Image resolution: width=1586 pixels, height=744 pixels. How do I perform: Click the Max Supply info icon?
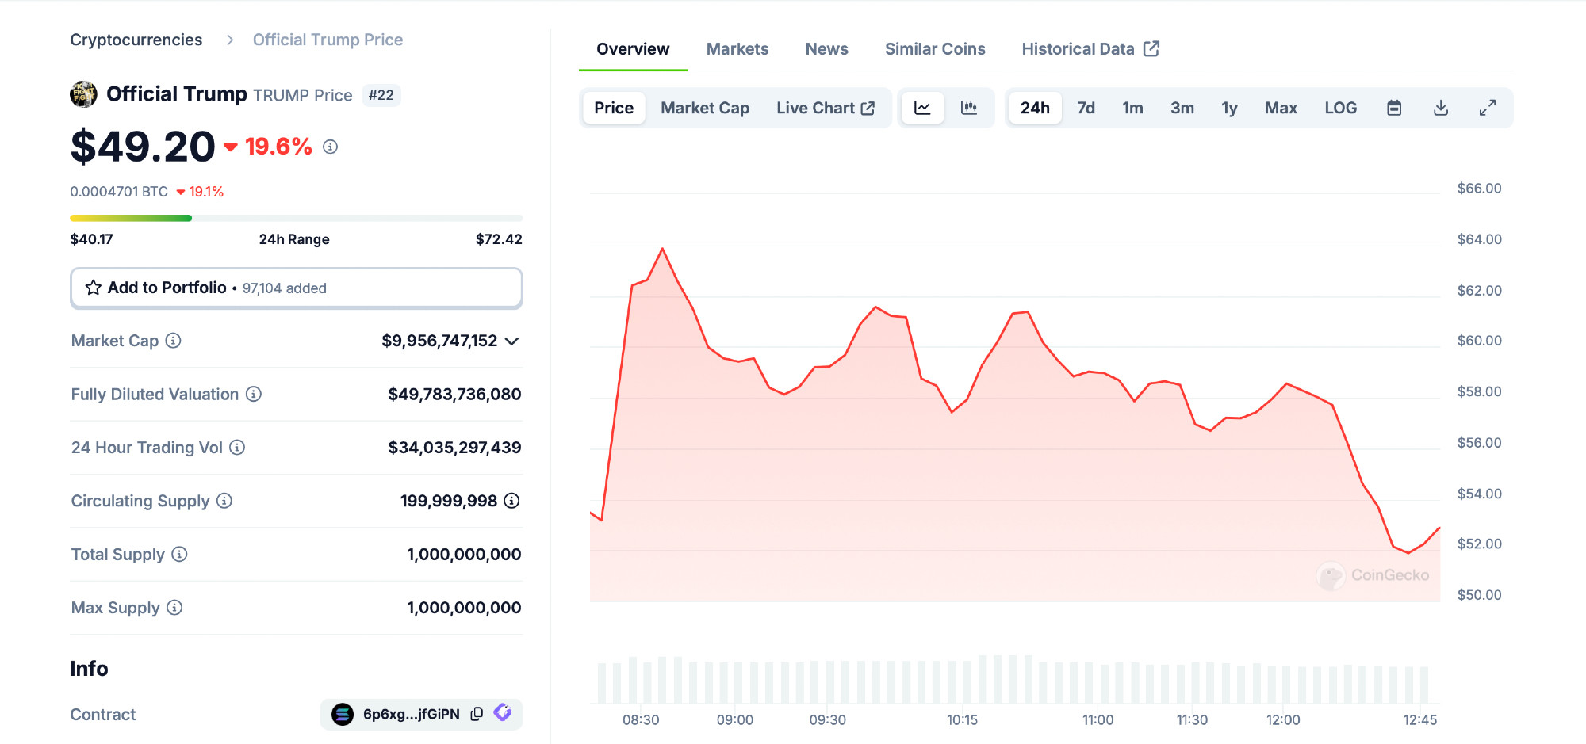click(x=175, y=608)
